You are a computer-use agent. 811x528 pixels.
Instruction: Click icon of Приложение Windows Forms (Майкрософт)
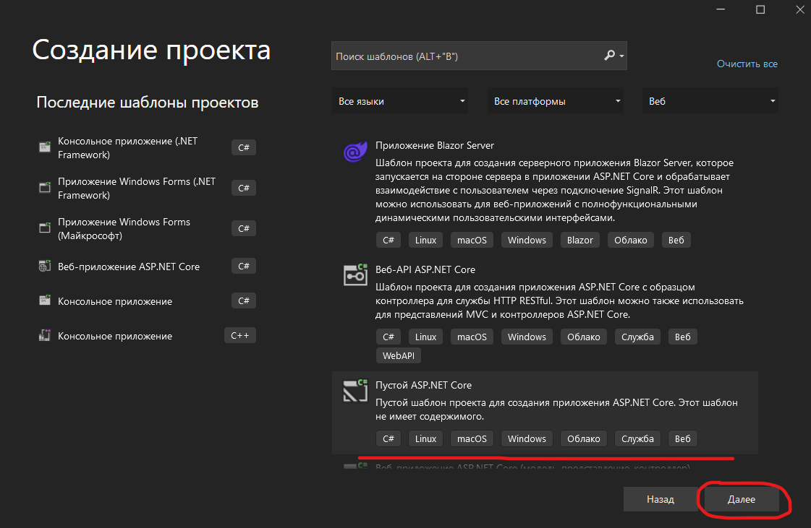(x=45, y=228)
